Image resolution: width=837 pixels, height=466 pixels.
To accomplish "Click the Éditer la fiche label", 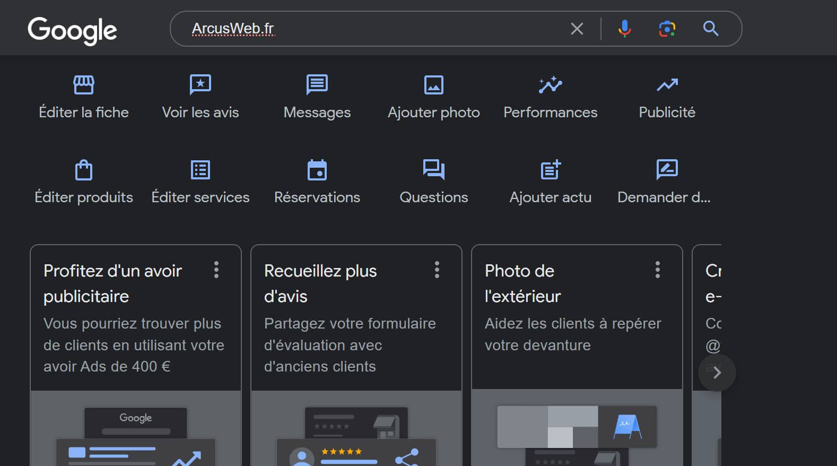I will (x=84, y=113).
